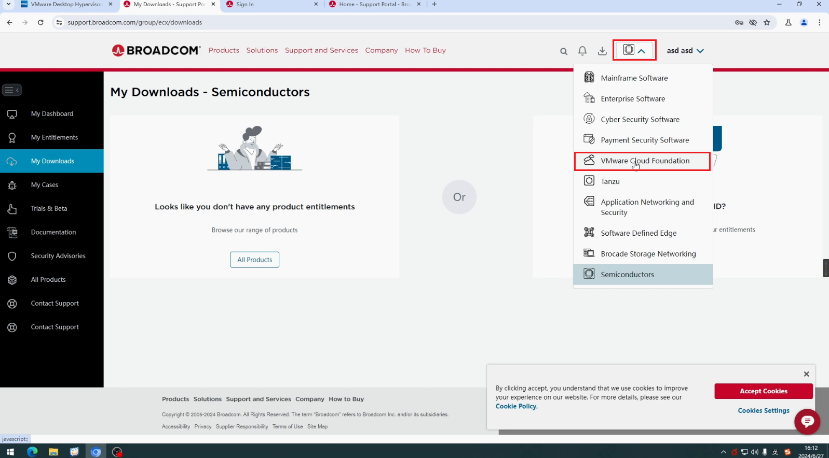Switch to Home - Support Portal tab
Screen dimensions: 829x458
click(375, 5)
